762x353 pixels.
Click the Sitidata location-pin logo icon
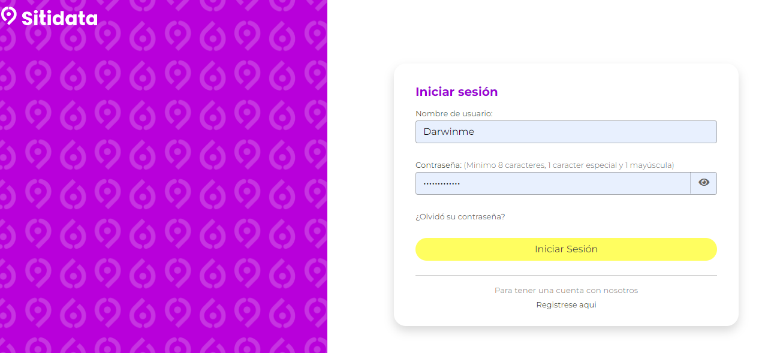(x=8, y=16)
